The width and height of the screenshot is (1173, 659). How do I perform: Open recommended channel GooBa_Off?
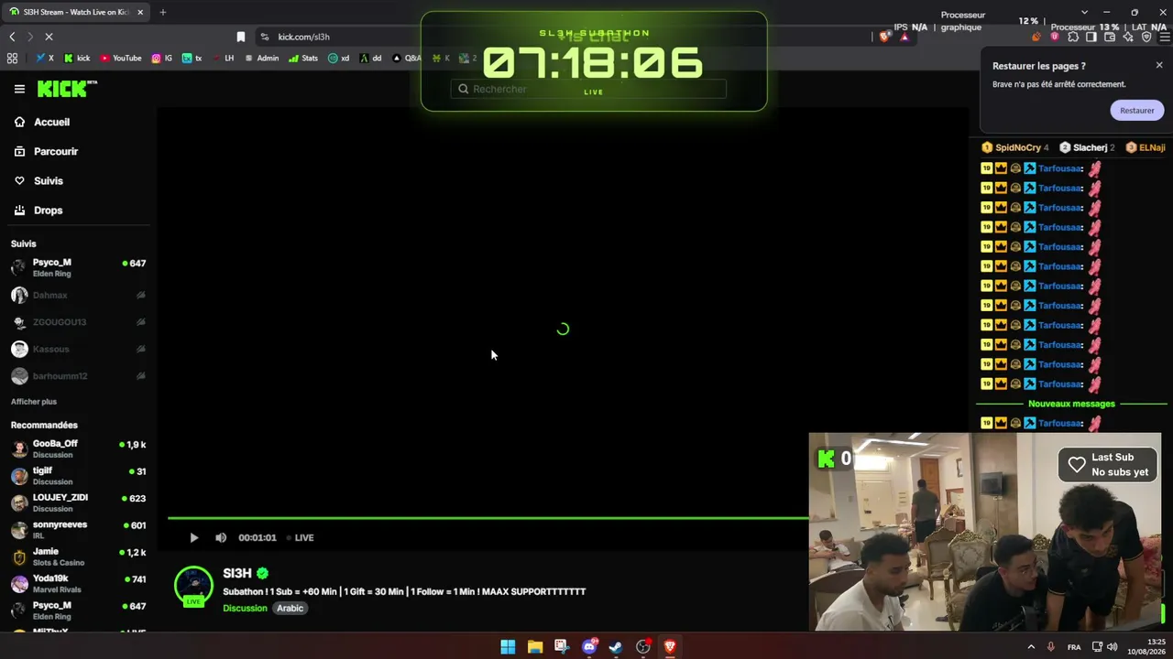click(x=78, y=448)
